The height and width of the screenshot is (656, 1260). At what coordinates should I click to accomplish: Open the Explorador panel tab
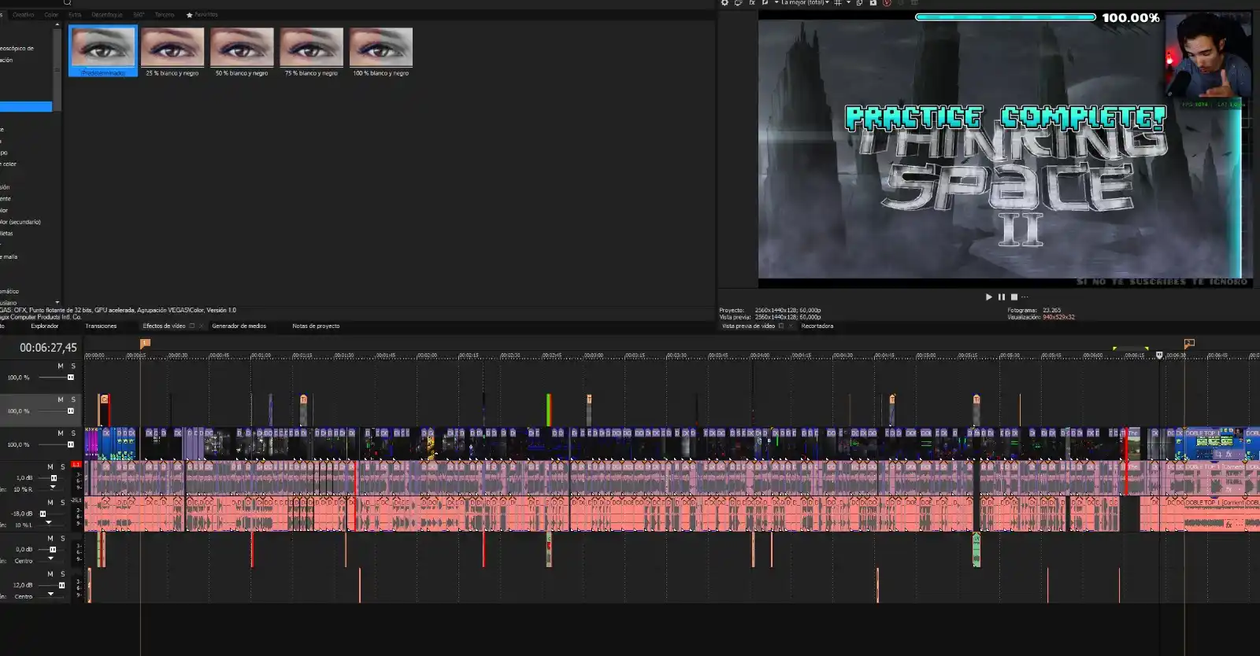(44, 326)
